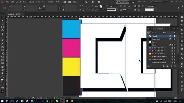Click Apply None button in toolbox
184x103 pixels.
click(x=3, y=88)
